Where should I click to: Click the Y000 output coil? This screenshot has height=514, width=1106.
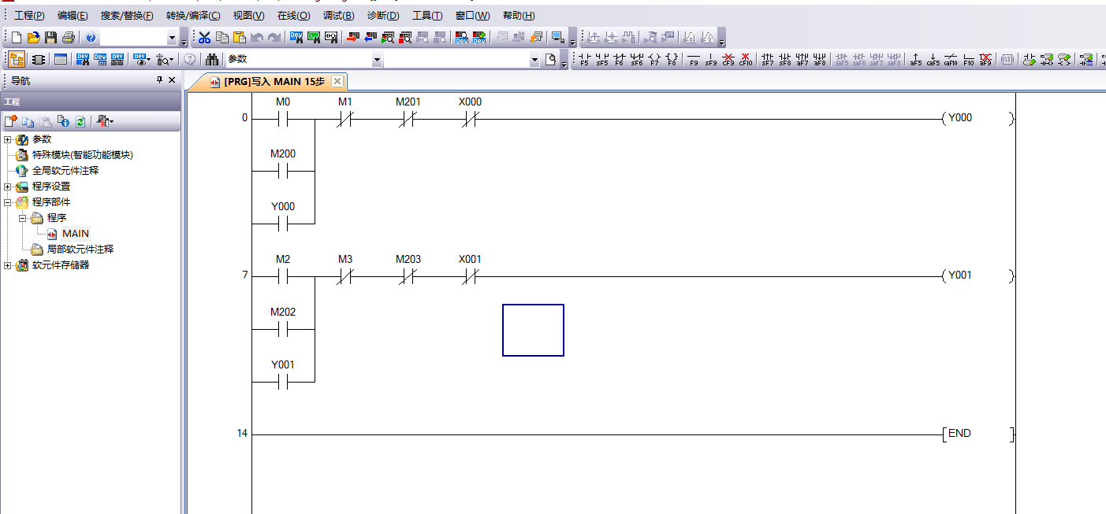[x=960, y=118]
